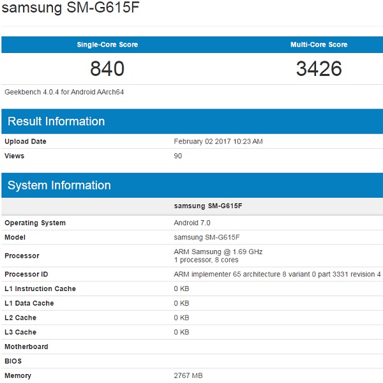Click '0 KB' in the L2 Cache row
This screenshot has height=383, width=383.
pyautogui.click(x=181, y=317)
